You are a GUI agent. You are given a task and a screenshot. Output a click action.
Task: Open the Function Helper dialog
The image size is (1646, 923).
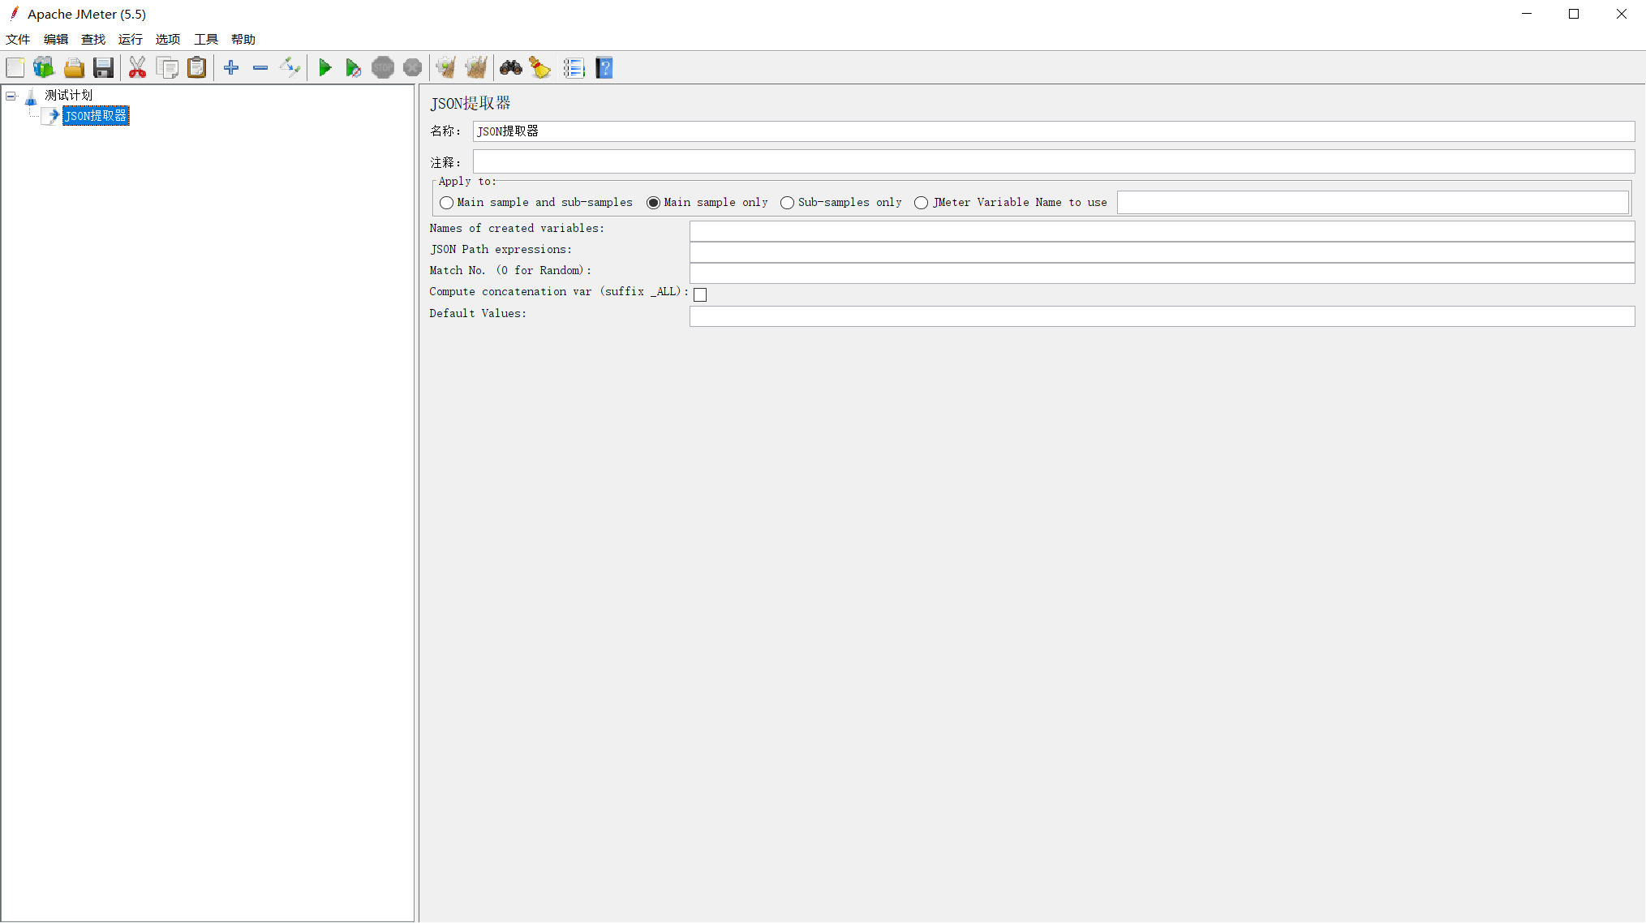[x=574, y=67]
